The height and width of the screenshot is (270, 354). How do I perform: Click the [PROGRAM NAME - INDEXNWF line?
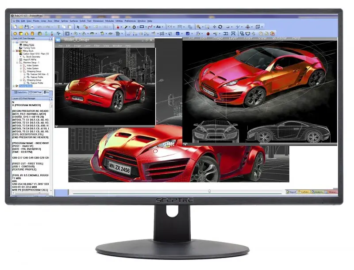30,143
